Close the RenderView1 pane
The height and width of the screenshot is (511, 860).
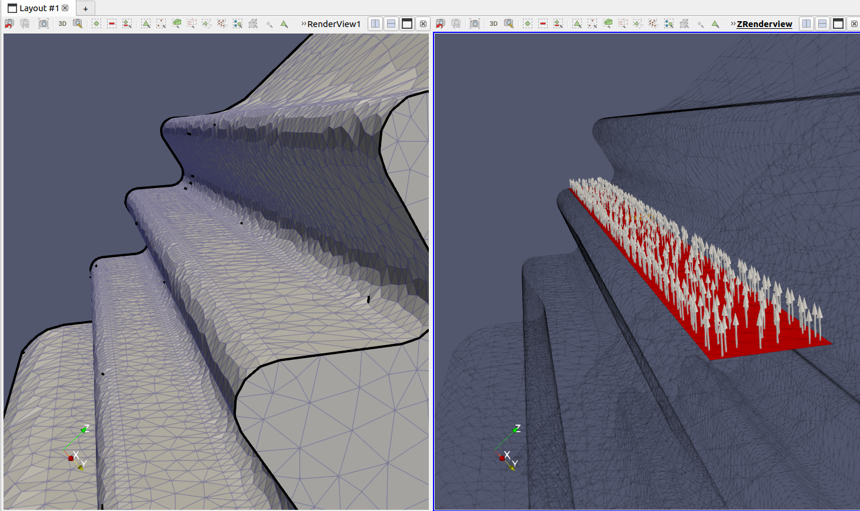click(x=423, y=24)
